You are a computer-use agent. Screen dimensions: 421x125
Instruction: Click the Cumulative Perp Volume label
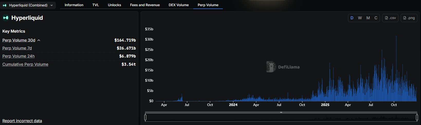(x=25, y=64)
